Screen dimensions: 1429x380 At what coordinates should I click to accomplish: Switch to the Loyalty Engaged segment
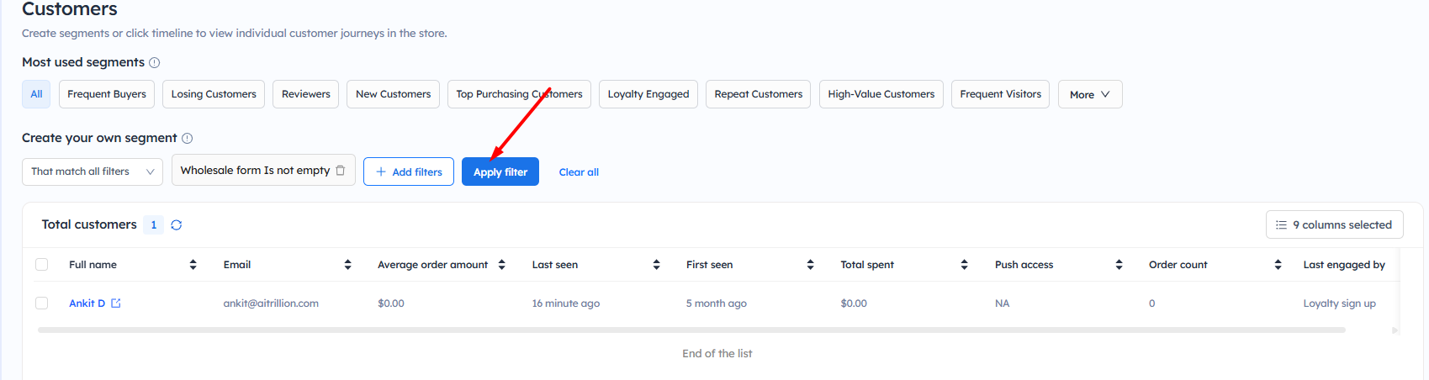pos(648,94)
